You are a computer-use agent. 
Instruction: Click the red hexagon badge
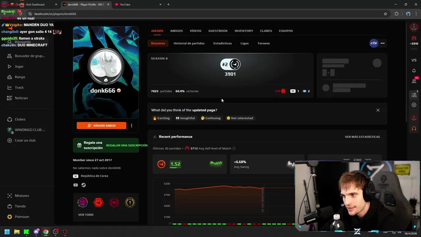pyautogui.click(x=98, y=202)
